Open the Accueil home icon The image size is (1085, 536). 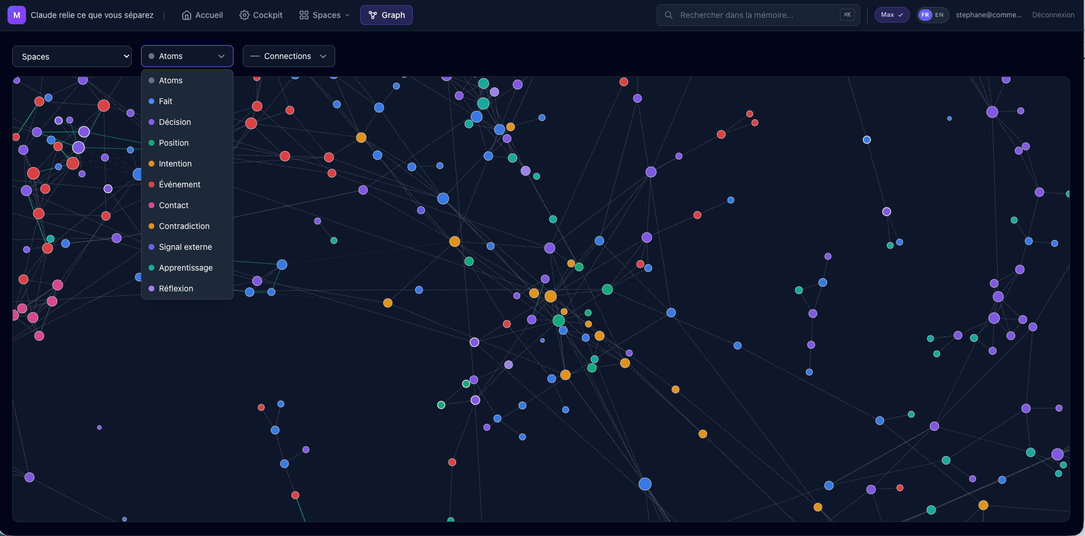(x=186, y=15)
